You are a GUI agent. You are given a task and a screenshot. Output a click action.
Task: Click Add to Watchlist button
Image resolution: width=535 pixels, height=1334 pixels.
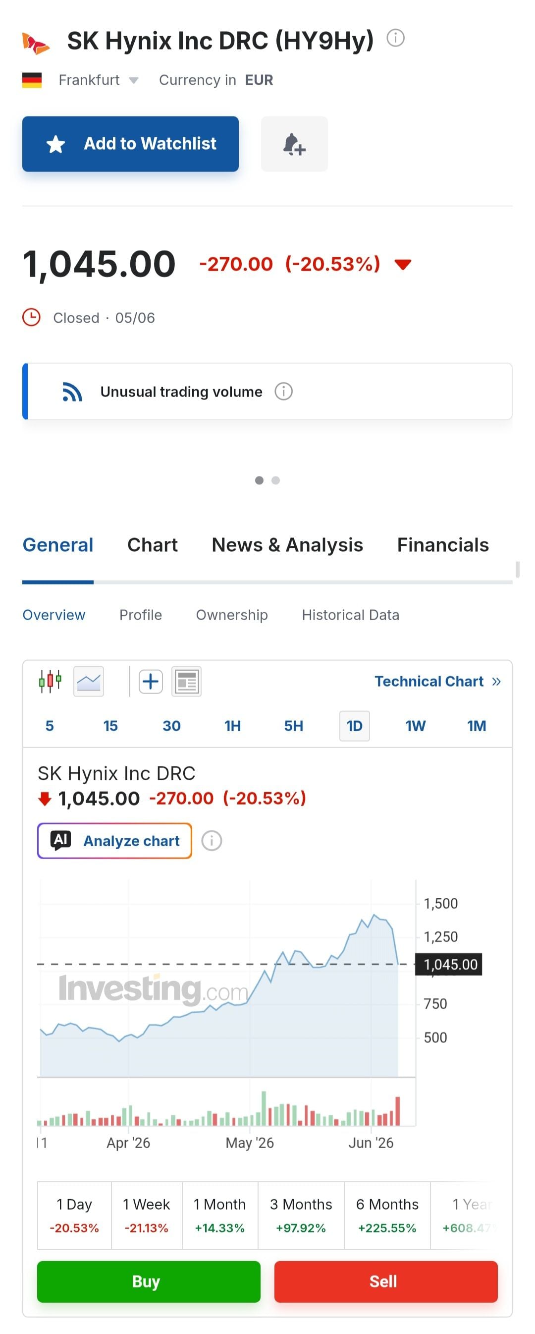coord(130,143)
